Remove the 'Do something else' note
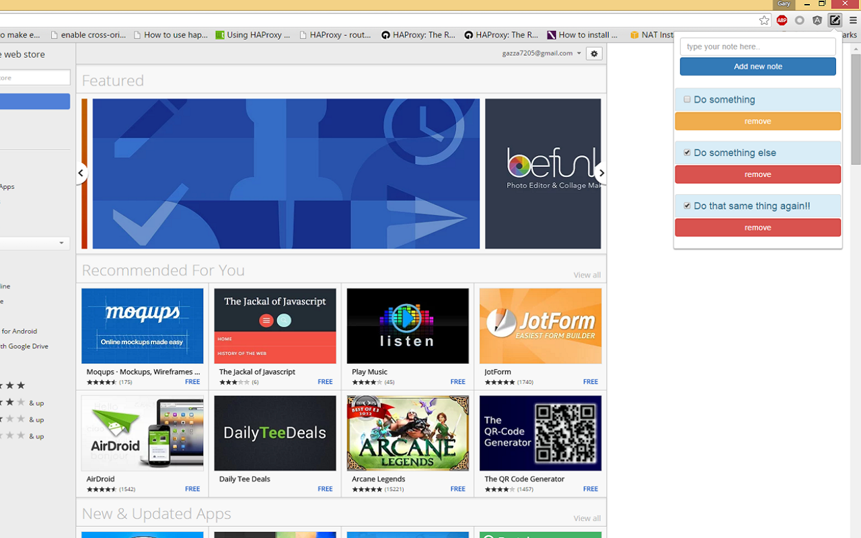The image size is (861, 538). (758, 174)
